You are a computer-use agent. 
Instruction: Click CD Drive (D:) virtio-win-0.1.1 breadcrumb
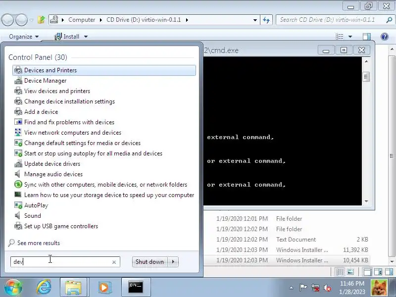[x=144, y=20]
